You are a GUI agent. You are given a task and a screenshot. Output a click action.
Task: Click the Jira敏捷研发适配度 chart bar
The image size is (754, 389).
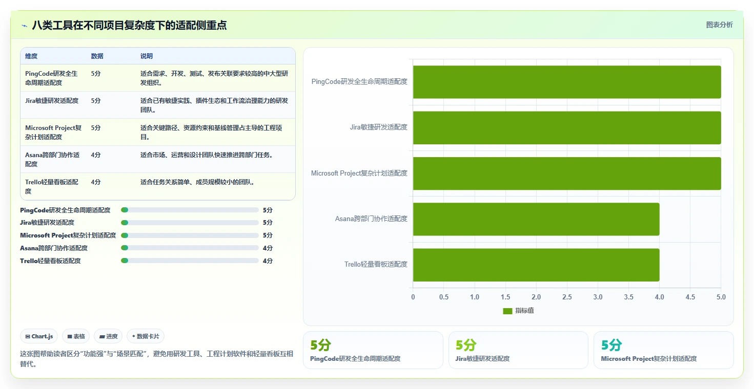pos(567,127)
